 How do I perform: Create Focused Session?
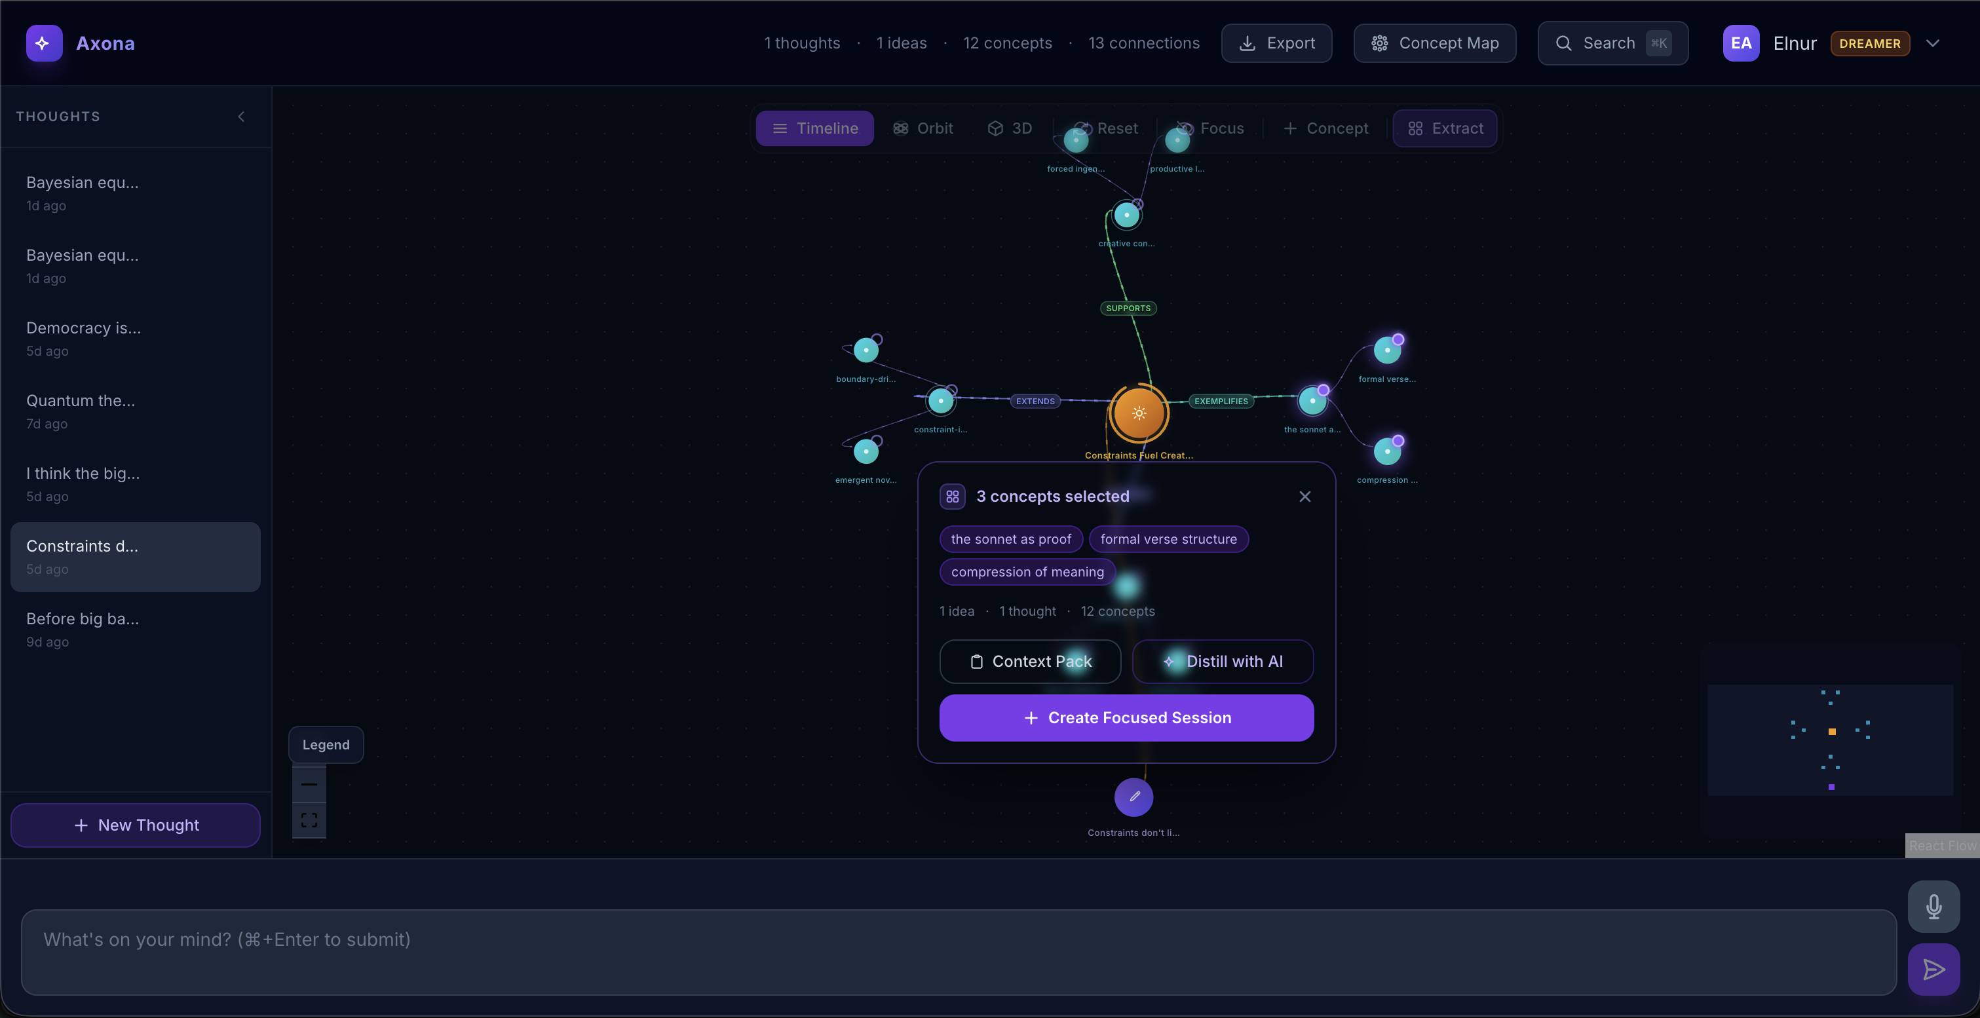tap(1127, 719)
